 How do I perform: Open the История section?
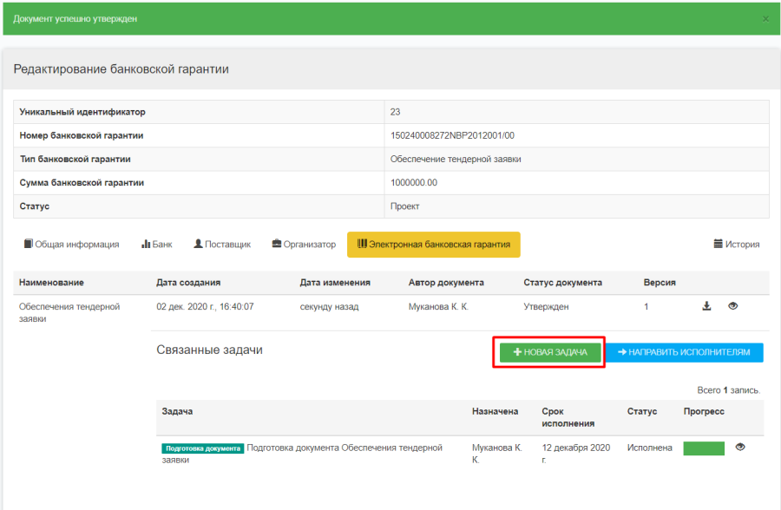pyautogui.click(x=737, y=245)
